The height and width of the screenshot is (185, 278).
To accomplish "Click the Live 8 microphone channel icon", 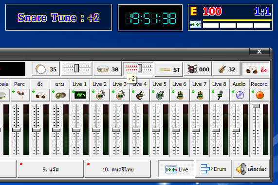I will coord(220,95).
